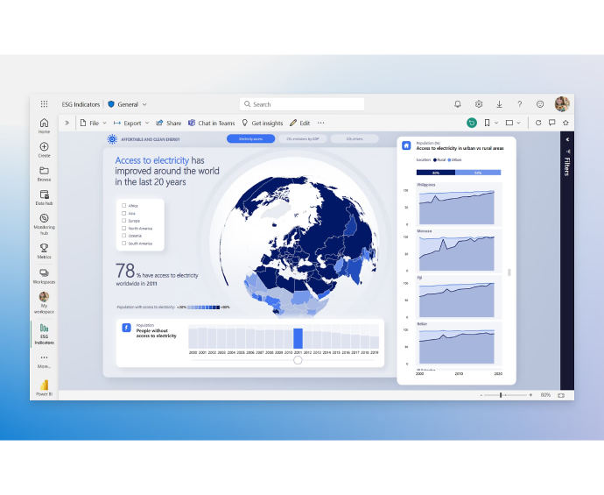This screenshot has height=495, width=604.
Task: Click the year slider handle
Action: tap(298, 360)
